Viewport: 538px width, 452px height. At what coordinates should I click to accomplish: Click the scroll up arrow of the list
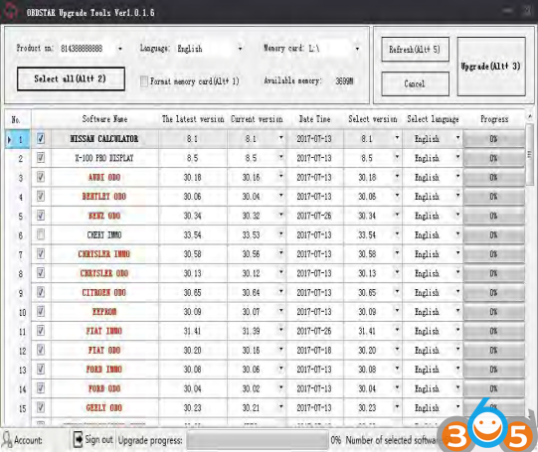point(530,117)
